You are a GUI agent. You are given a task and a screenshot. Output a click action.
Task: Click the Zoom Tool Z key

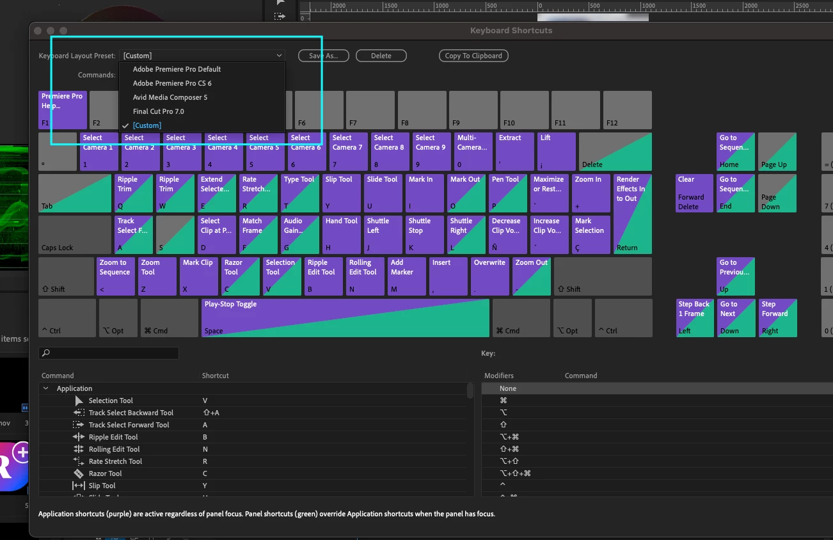coord(157,276)
